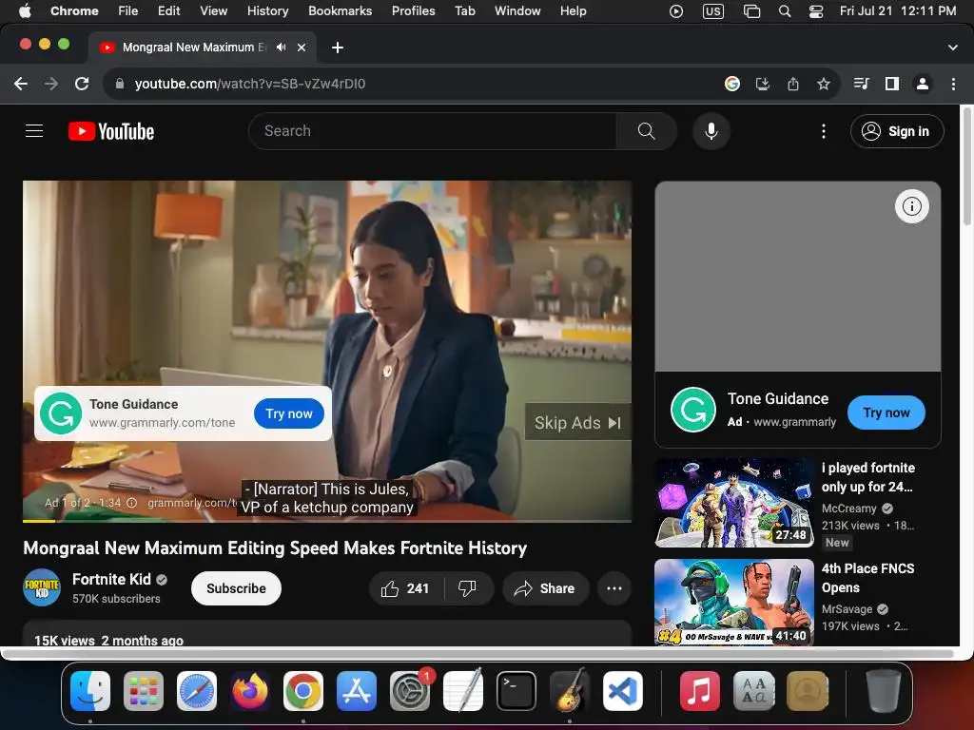Open the Bookmarks menu
The width and height of the screenshot is (974, 730).
coord(340,10)
